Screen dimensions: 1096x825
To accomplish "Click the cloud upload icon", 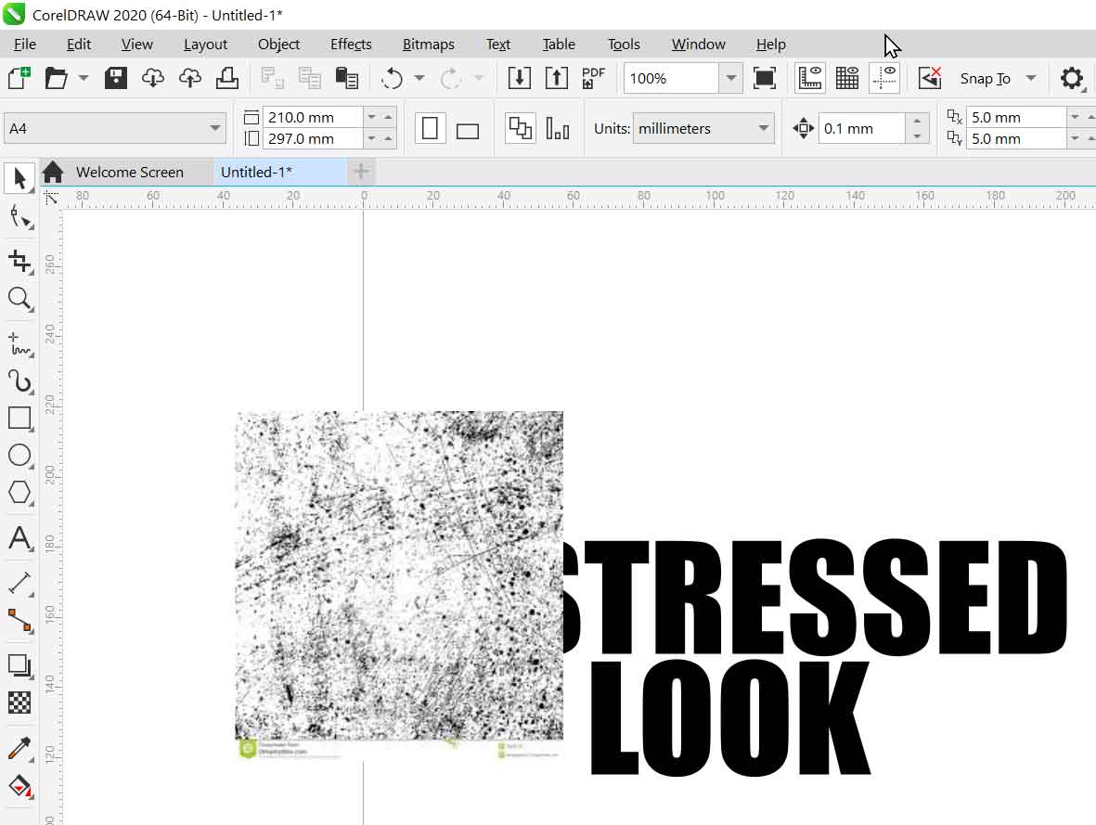I will click(190, 78).
